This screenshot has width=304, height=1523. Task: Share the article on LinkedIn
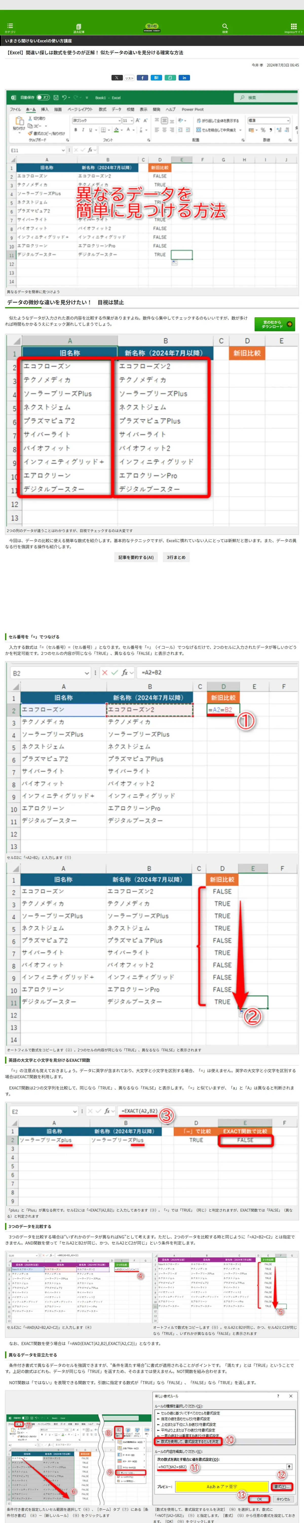[184, 77]
